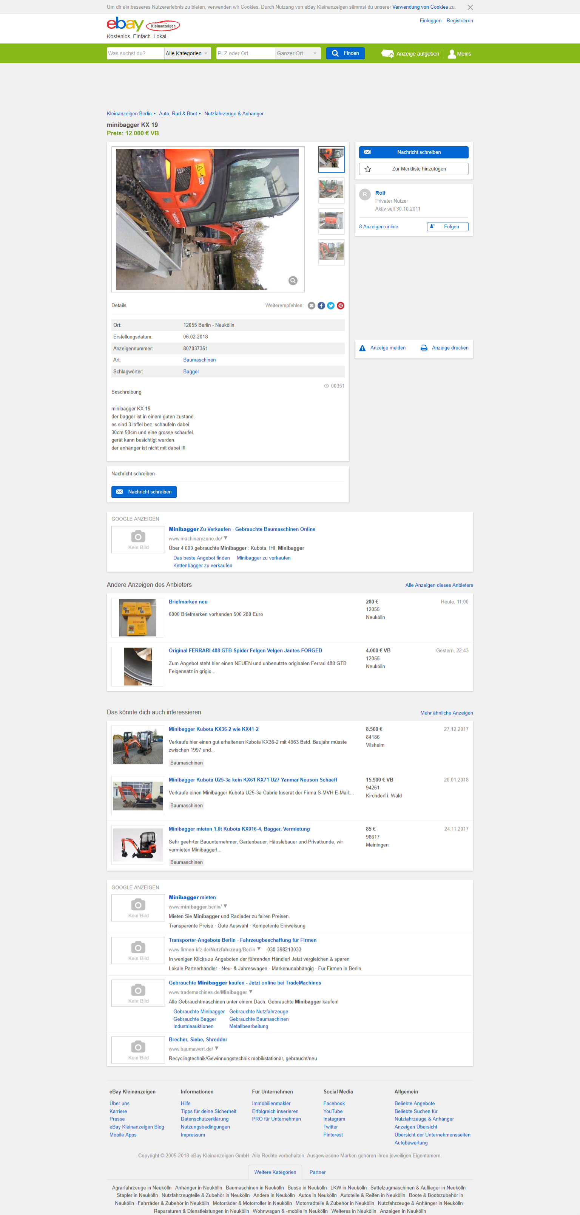Share listing via email icon
The image size is (580, 1215).
coord(312,305)
